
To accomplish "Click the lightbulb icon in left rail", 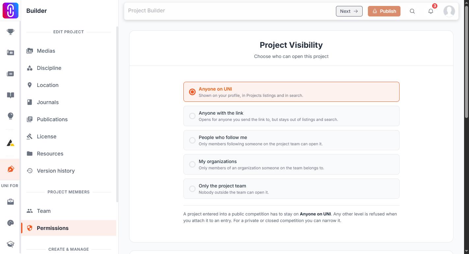I will pos(11,116).
